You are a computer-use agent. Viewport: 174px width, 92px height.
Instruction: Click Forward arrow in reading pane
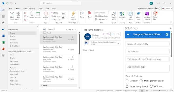pos(113,34)
